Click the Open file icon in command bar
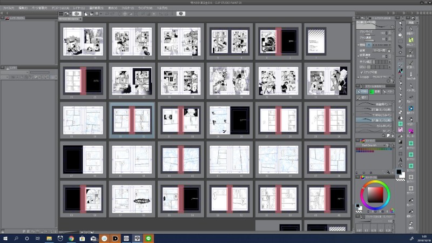Screen dimensions: 432x243 [x=91, y=14]
